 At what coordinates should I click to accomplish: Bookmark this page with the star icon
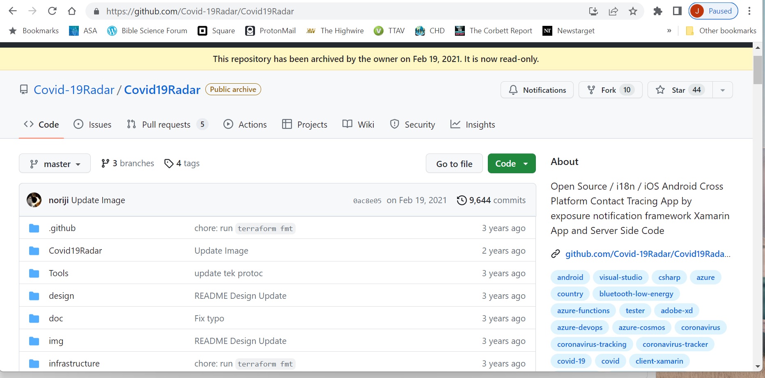(x=633, y=11)
